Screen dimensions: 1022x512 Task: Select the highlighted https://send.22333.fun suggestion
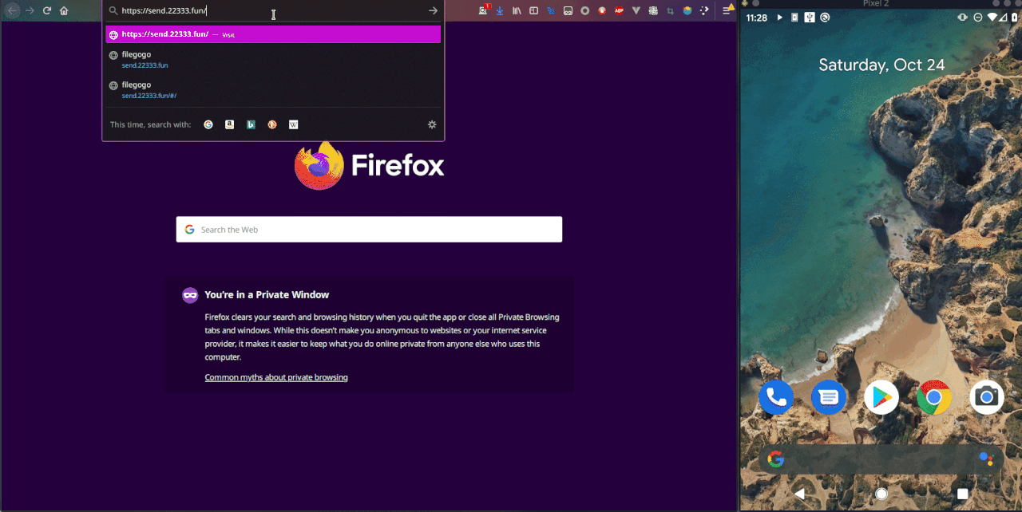point(273,34)
